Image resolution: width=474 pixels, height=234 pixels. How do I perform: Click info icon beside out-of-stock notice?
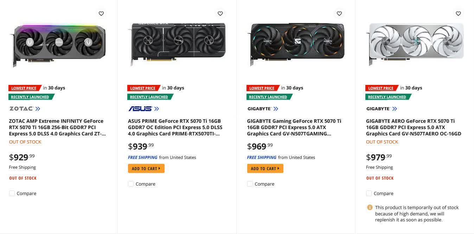[369, 207]
